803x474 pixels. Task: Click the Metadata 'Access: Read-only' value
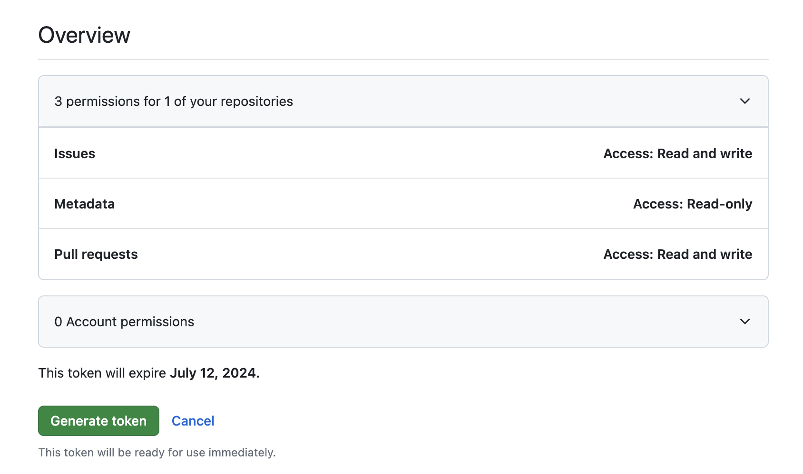(x=692, y=204)
